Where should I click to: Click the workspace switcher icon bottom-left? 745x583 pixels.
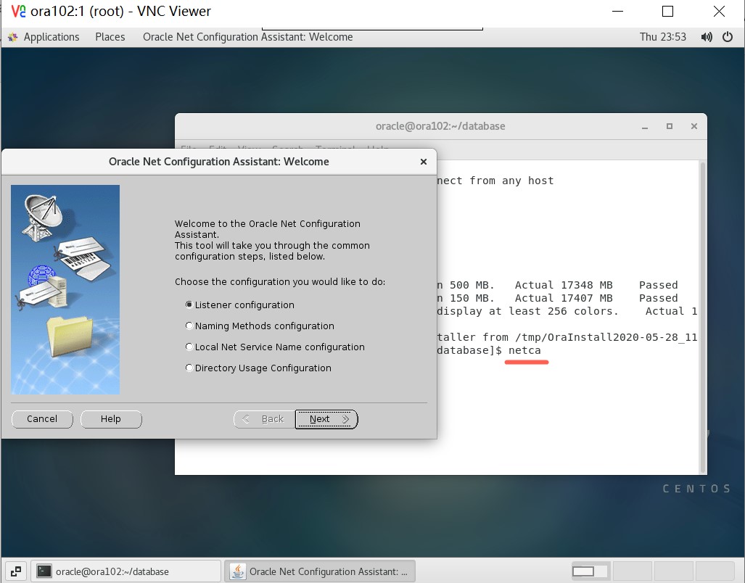[x=15, y=571]
